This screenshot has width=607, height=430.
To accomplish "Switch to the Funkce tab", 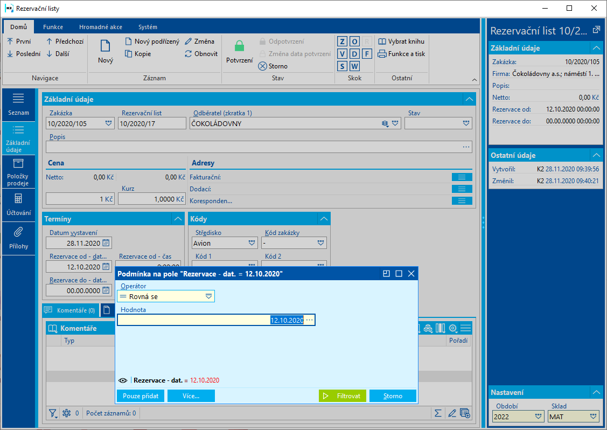I will click(x=53, y=27).
